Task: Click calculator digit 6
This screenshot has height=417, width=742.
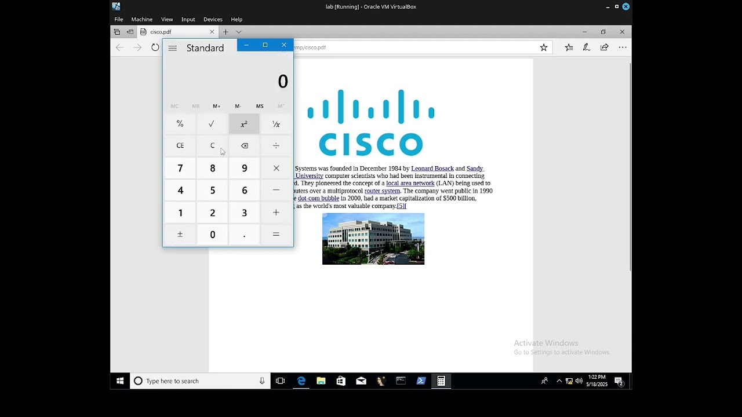Action: [x=244, y=190]
